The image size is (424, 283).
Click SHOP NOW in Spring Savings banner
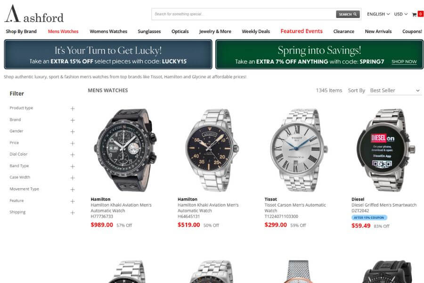[404, 61]
